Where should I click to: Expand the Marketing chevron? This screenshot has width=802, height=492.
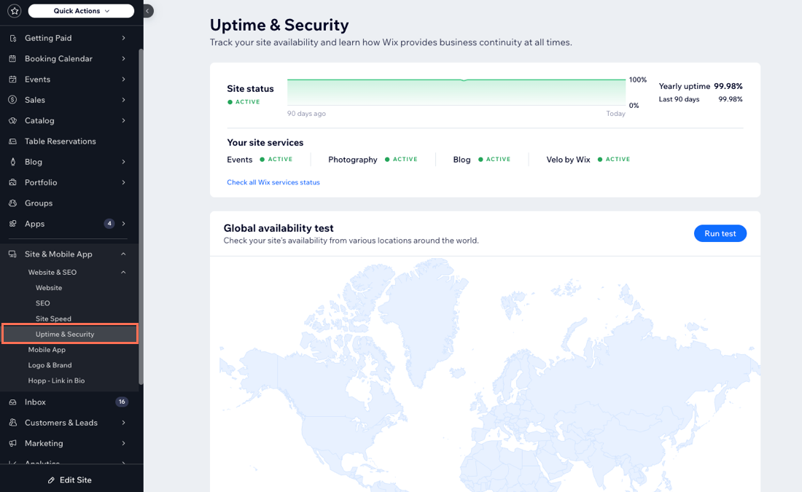pyautogui.click(x=124, y=443)
